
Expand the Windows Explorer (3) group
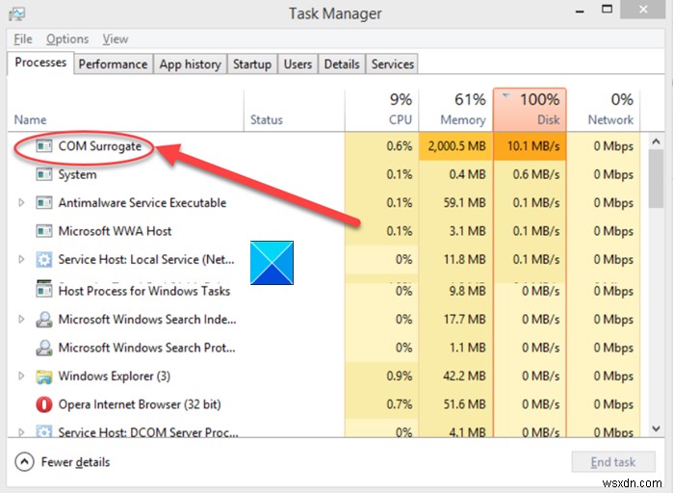21,376
